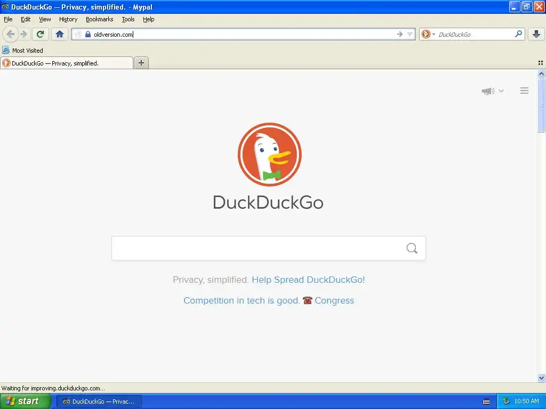Screen dimensions: 546x409
Task: Click the system tray network icon
Action: pyautogui.click(x=506, y=402)
